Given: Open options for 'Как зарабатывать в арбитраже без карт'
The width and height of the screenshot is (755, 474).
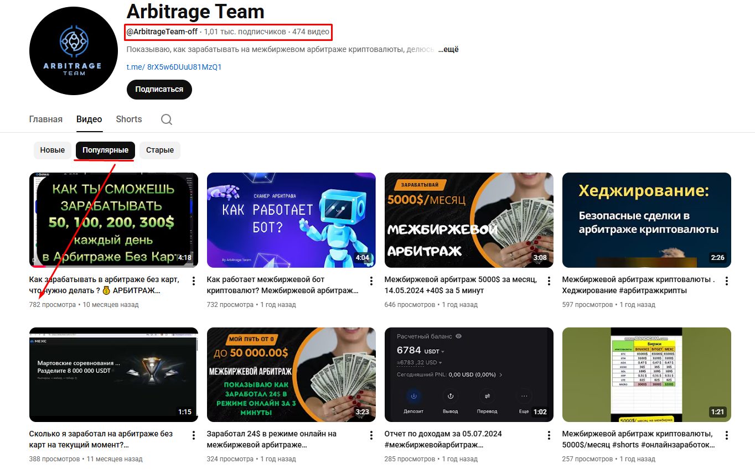Looking at the screenshot, I should pyautogui.click(x=194, y=281).
